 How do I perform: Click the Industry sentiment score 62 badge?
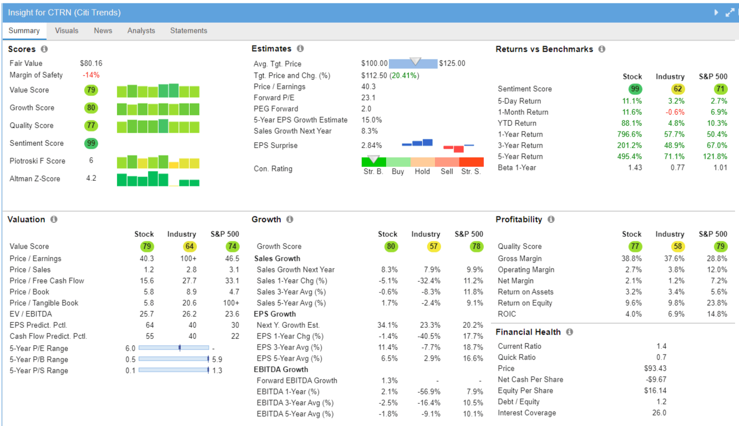coord(677,89)
